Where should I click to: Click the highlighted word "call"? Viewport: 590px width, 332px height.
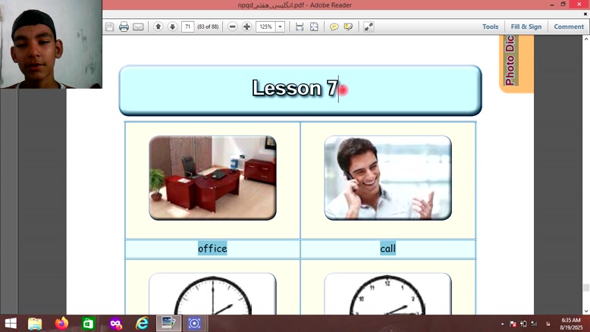click(388, 249)
